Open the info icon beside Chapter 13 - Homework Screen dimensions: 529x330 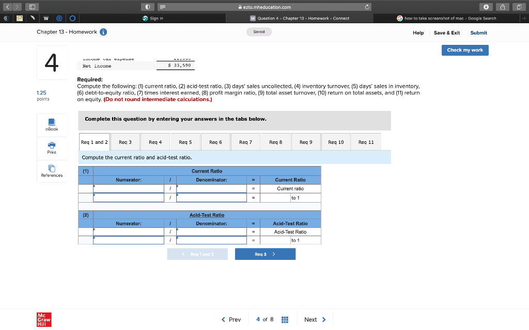[x=103, y=32]
